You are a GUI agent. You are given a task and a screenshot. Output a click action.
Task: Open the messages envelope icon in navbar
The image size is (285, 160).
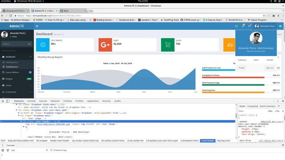tap(236, 26)
